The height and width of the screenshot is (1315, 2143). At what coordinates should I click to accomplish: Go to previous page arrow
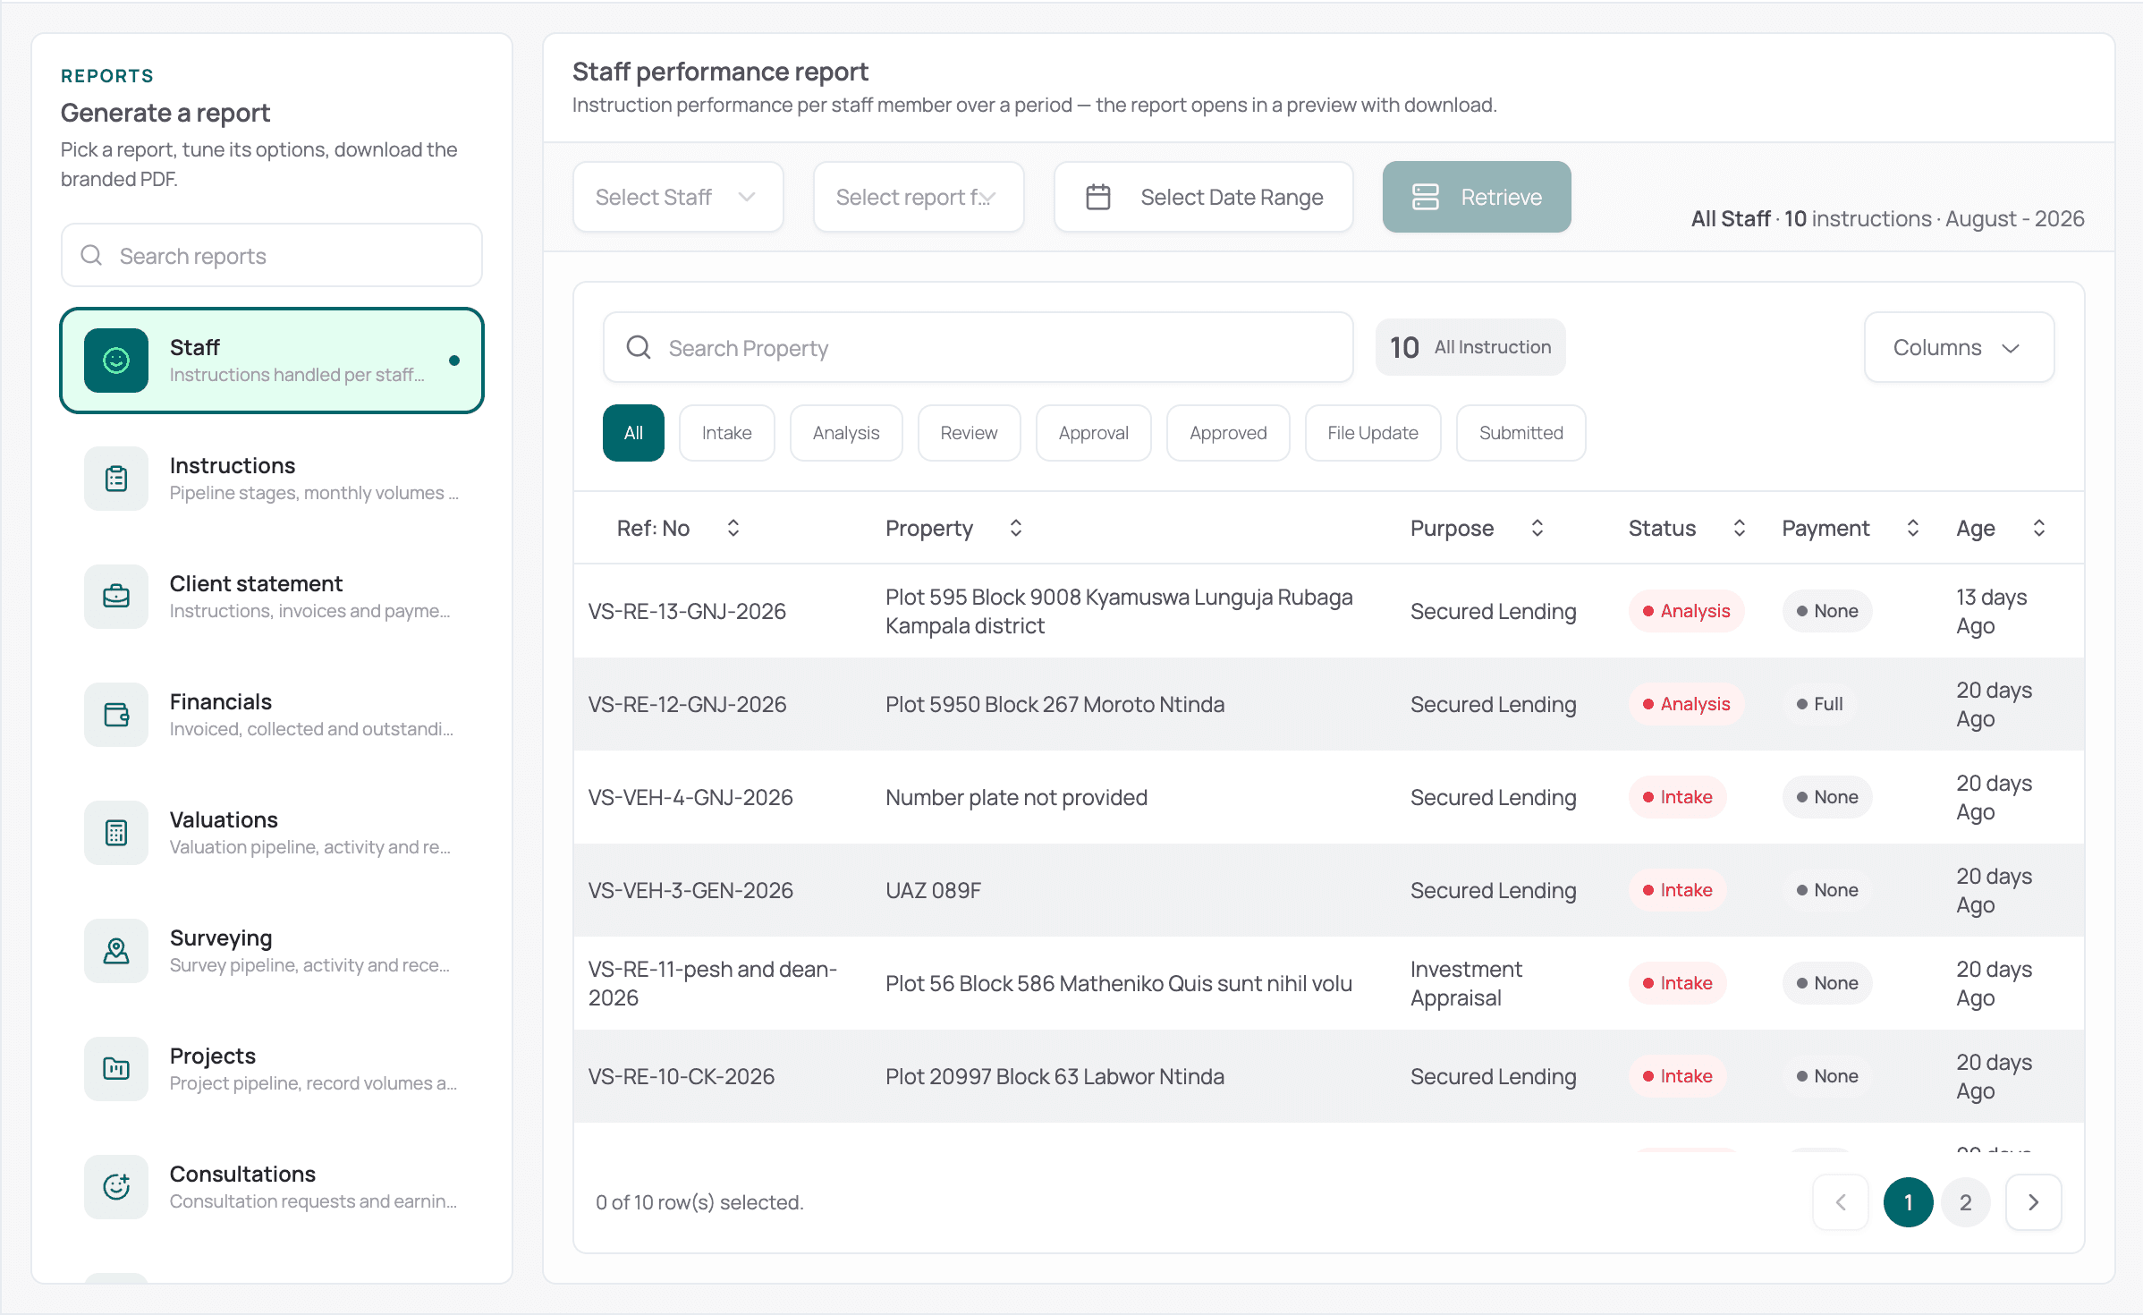(x=1841, y=1202)
